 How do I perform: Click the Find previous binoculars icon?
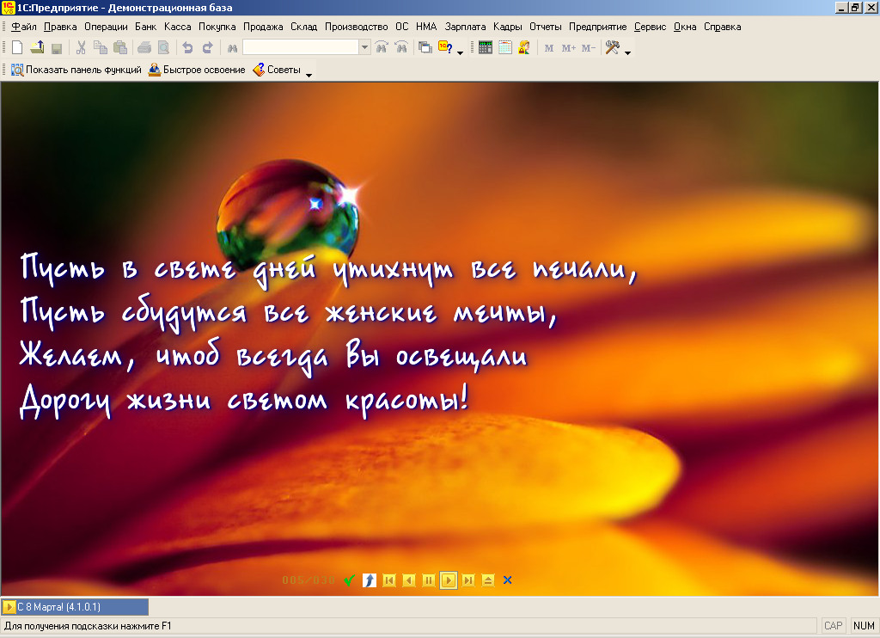[382, 48]
